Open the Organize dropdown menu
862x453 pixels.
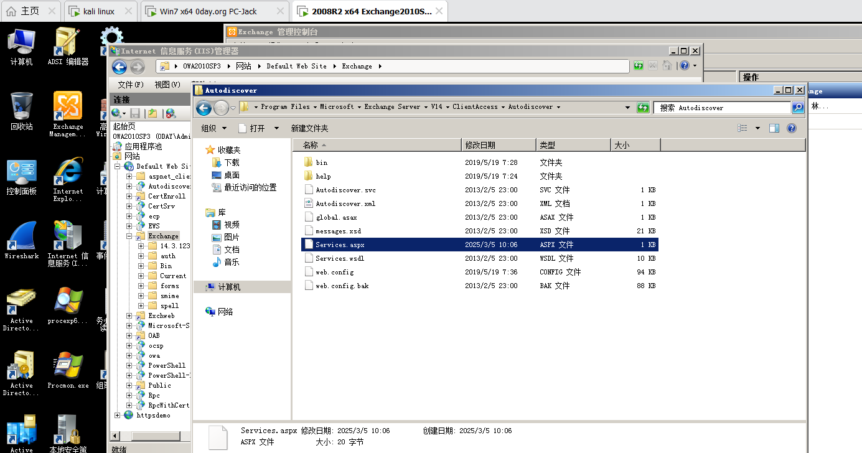point(214,128)
